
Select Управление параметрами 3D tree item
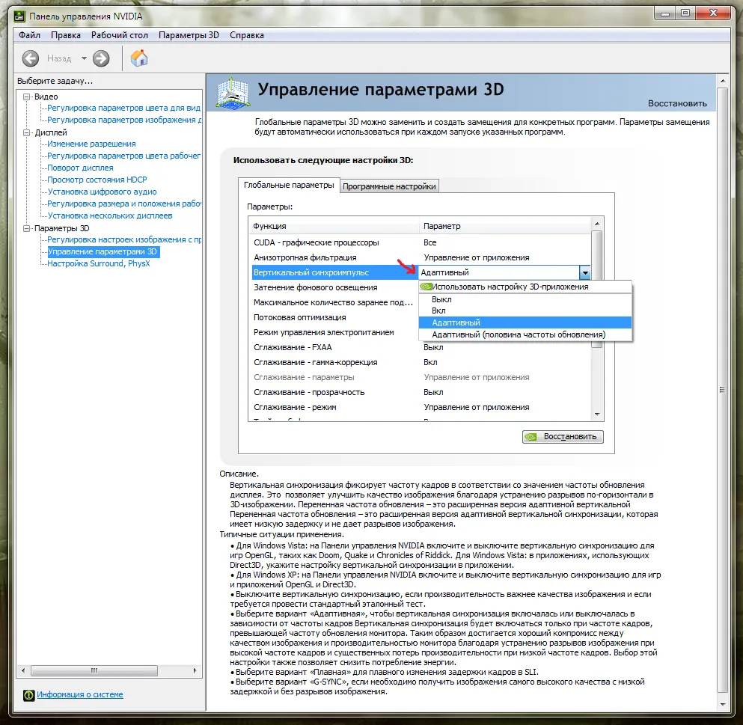click(x=102, y=251)
